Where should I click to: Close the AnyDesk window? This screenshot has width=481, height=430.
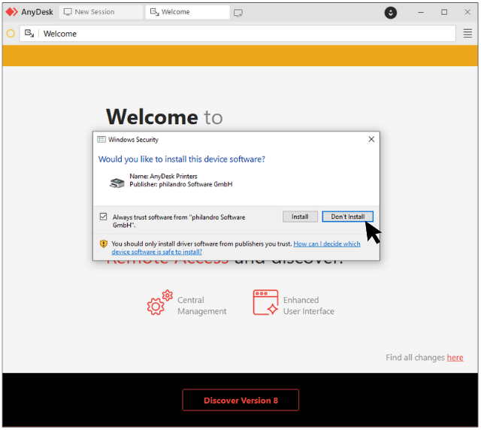[x=467, y=12]
